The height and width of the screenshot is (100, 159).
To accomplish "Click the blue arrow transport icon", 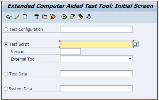I will (x=89, y=17).
